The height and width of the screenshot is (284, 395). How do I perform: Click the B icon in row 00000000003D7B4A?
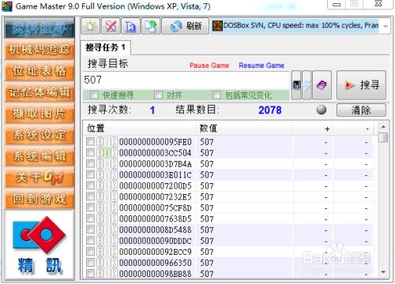point(100,164)
